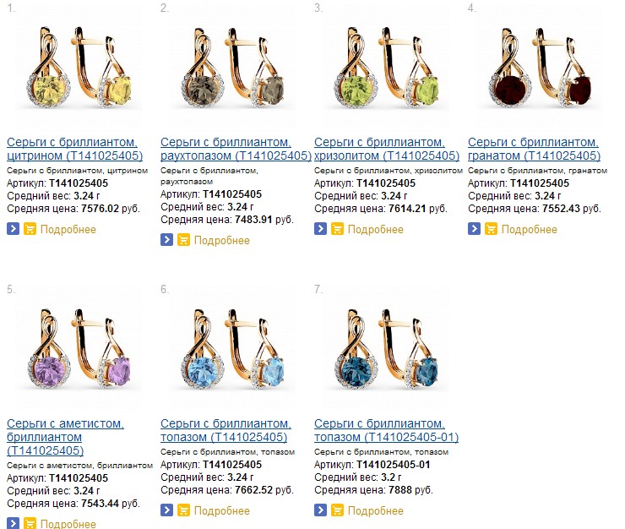Click blue arrow icon for 7662.52 руб. topaz earrings
This screenshot has width=625, height=529.
pos(166,510)
